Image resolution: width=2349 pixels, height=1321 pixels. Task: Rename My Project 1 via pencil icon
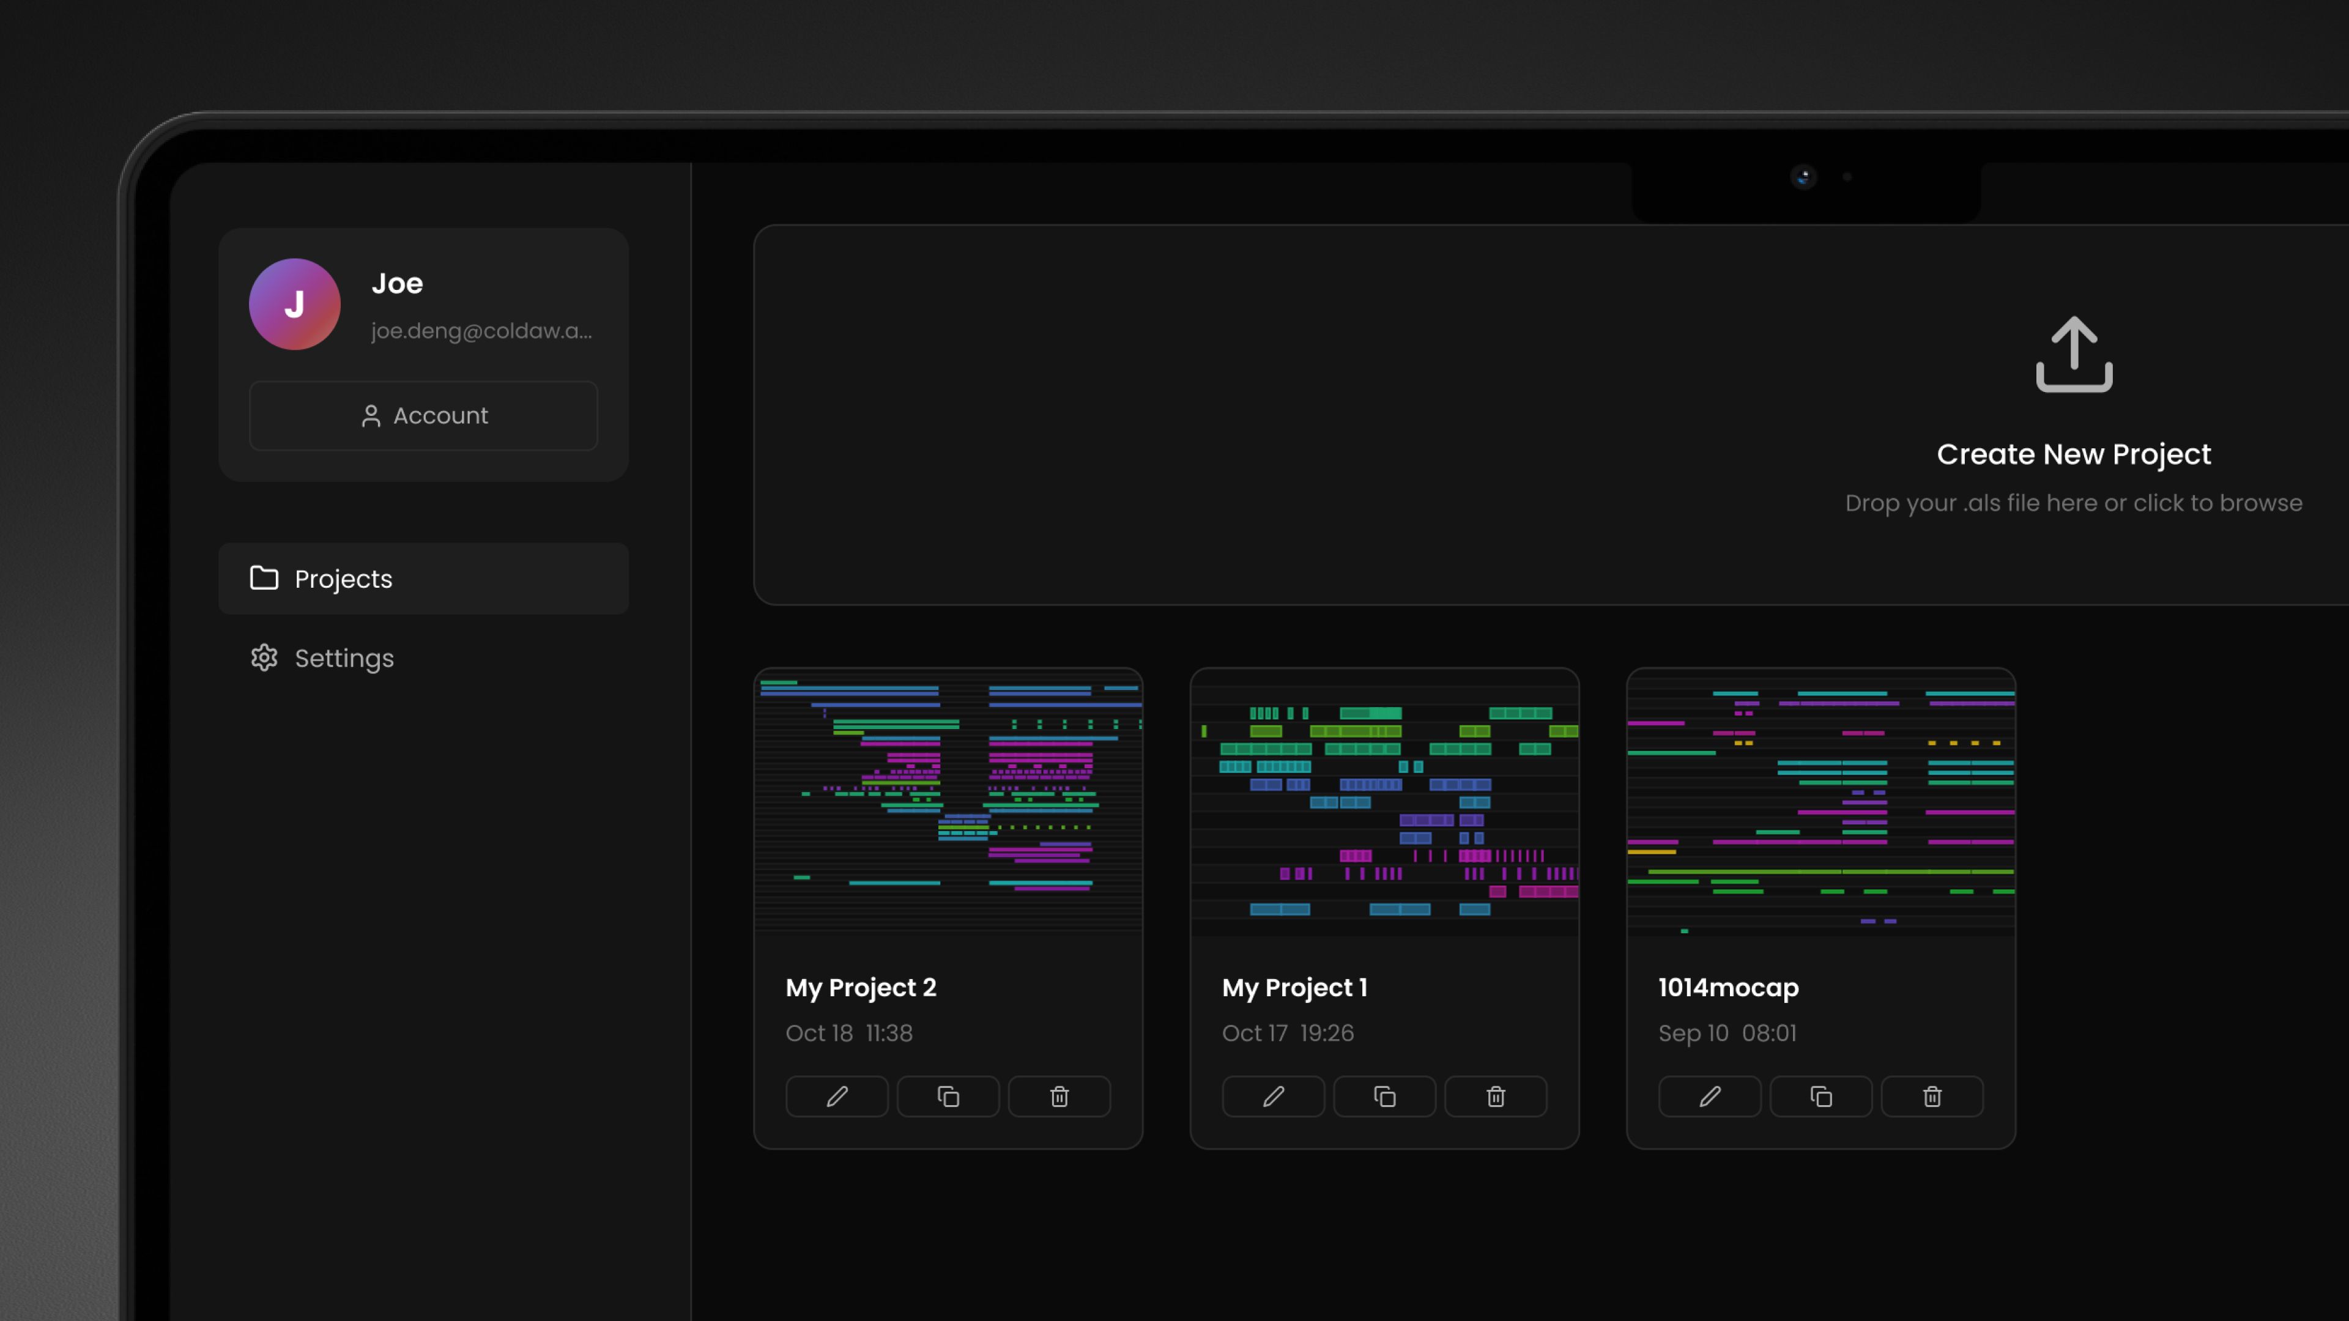(1273, 1096)
